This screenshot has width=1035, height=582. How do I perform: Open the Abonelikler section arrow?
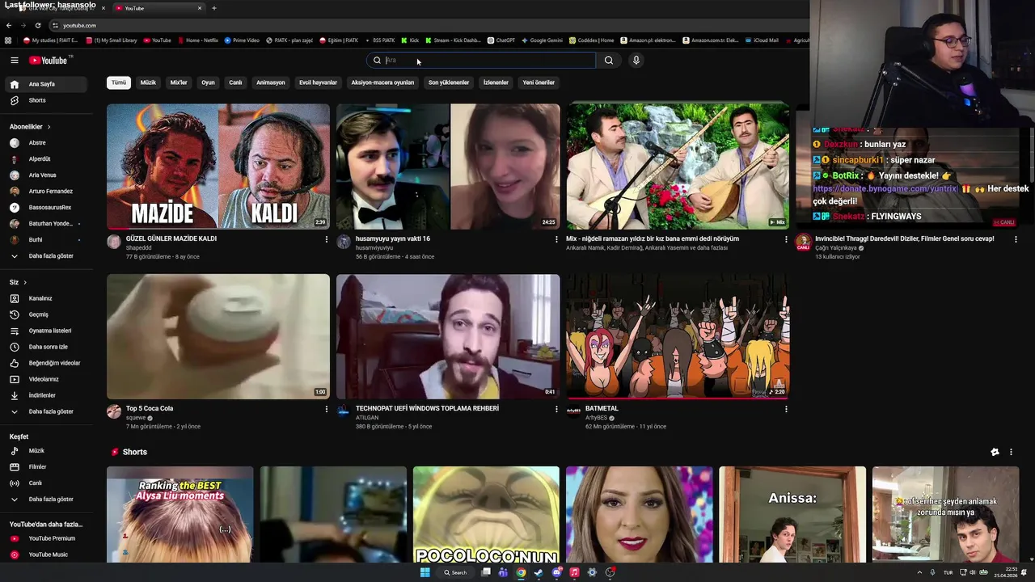point(49,127)
